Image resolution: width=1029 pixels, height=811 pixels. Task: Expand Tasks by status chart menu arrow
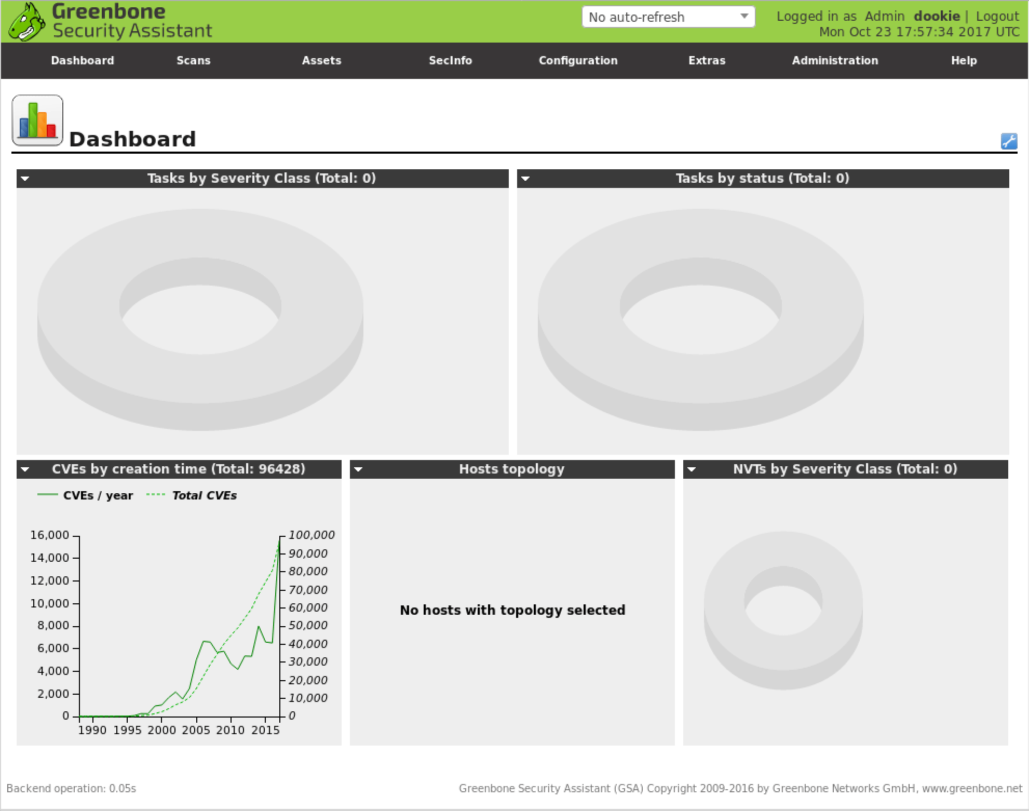[x=525, y=179]
